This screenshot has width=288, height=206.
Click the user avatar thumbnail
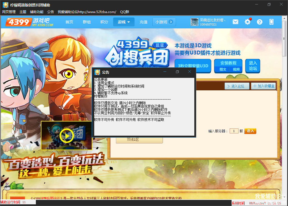(195, 22)
